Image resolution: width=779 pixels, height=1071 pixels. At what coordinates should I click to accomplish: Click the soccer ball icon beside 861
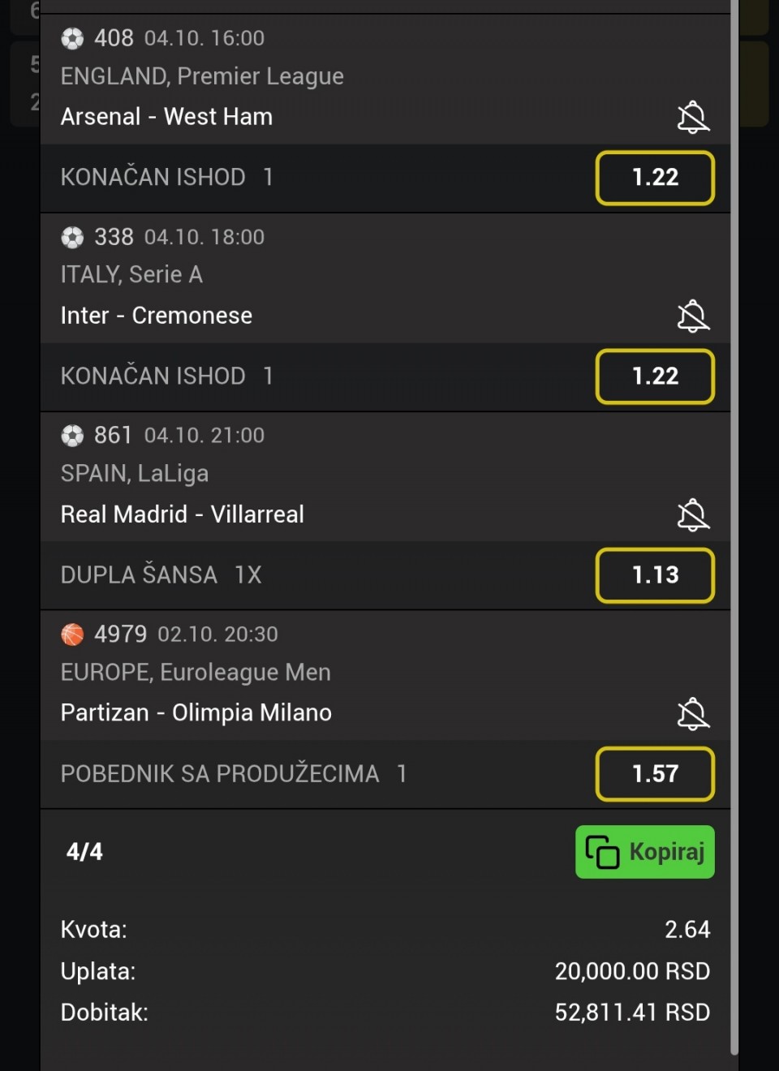coord(72,436)
